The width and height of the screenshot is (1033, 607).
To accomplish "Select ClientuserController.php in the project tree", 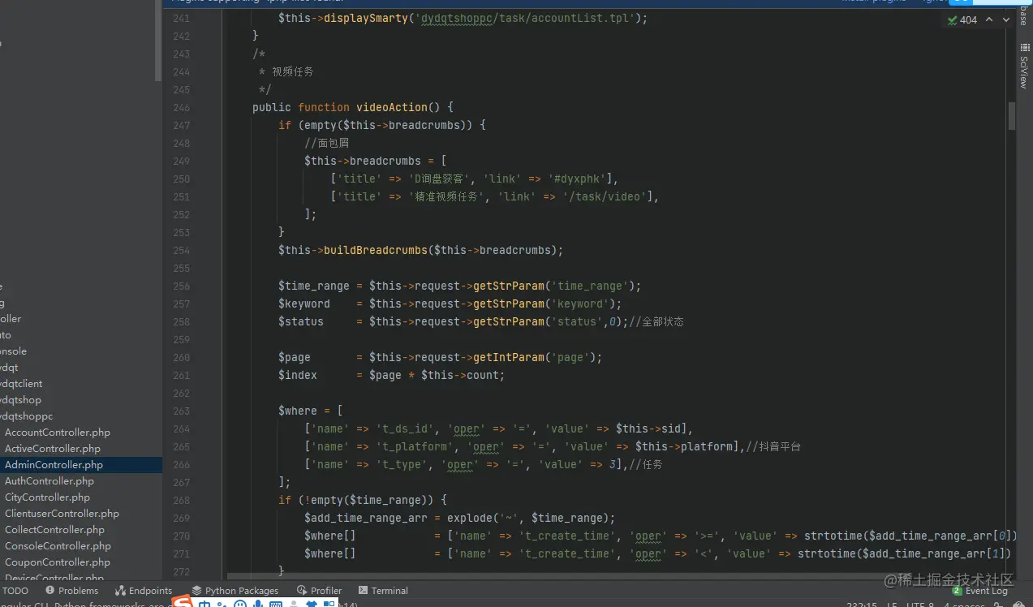I will pyautogui.click(x=62, y=514).
